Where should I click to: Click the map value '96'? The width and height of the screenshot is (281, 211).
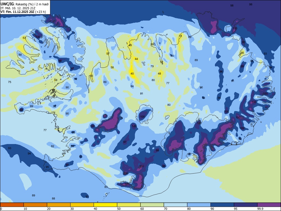click(x=221, y=71)
